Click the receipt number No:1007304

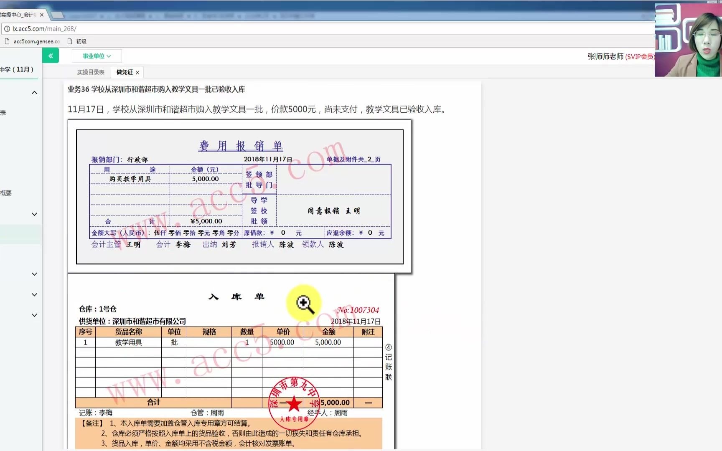(x=358, y=310)
